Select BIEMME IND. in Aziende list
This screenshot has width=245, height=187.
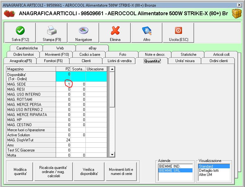click(x=175, y=166)
